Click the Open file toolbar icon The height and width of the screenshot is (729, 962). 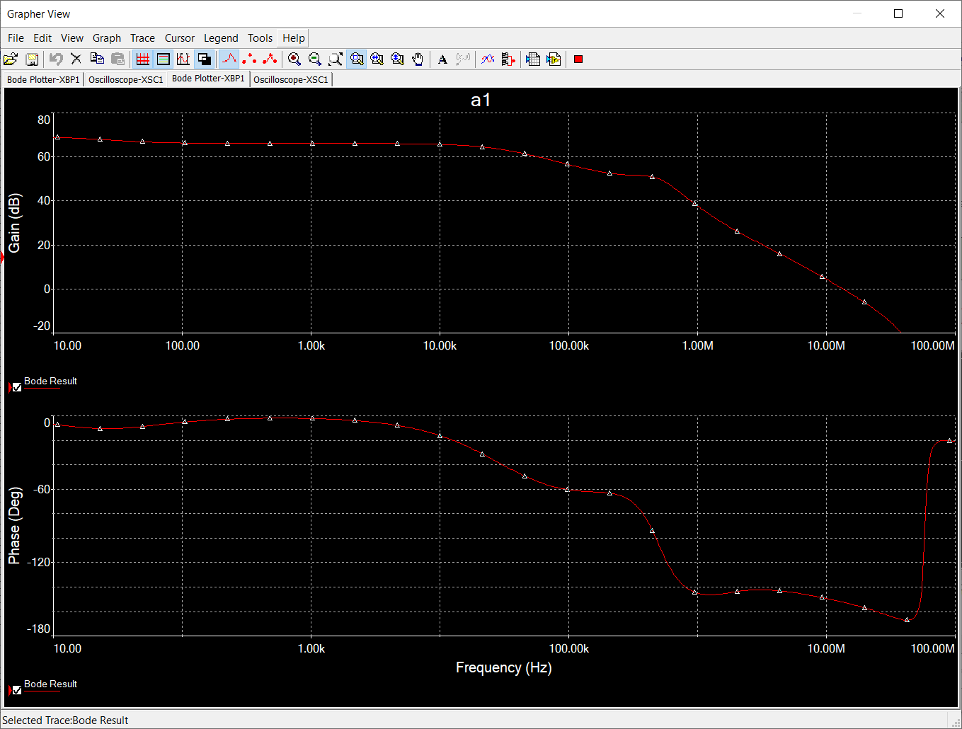click(11, 59)
